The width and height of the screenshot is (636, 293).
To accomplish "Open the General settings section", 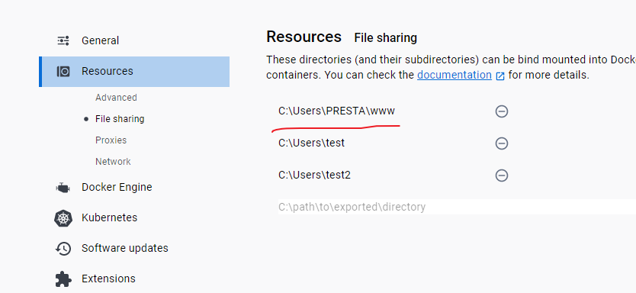I will pyautogui.click(x=100, y=40).
